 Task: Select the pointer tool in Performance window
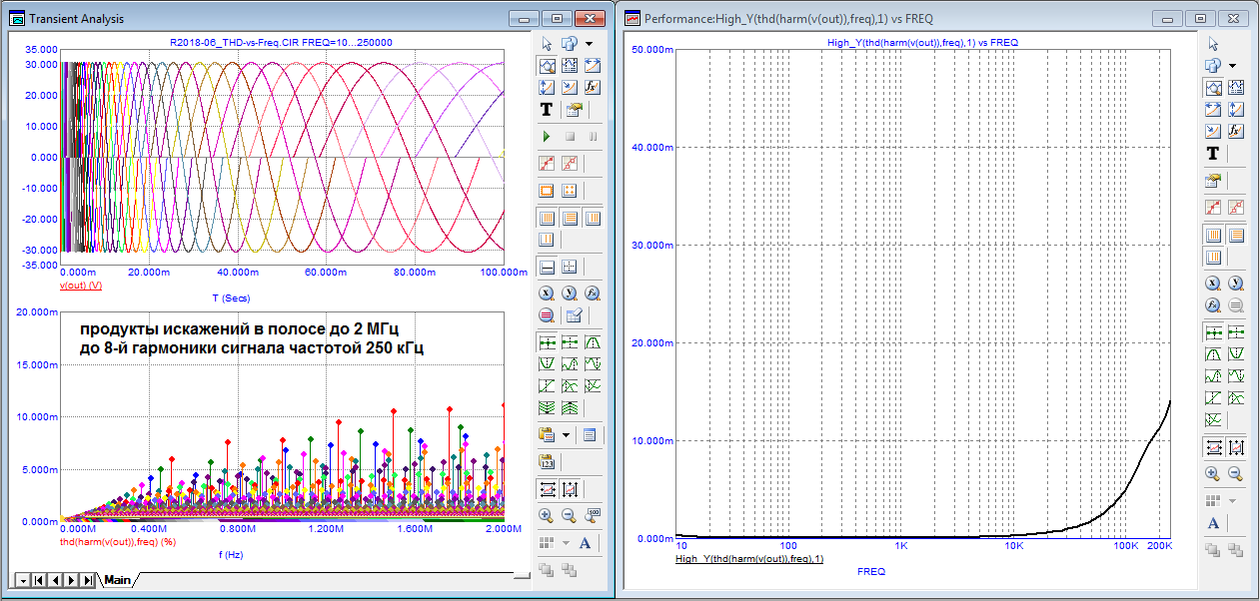coord(1213,44)
